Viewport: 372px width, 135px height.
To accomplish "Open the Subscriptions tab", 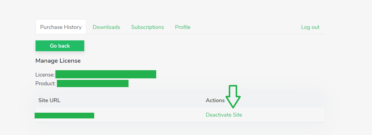I will tap(147, 27).
